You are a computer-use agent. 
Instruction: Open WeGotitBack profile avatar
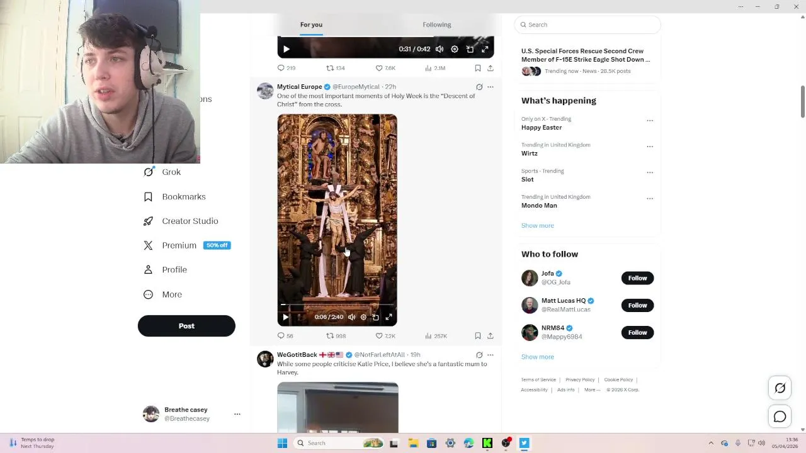click(x=265, y=359)
